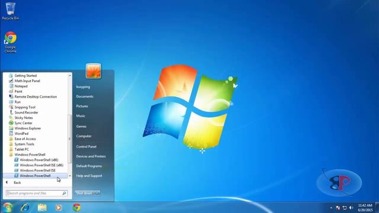Open Windows PowerShell ISE 64-bit entry
Image resolution: width=379 pixels, height=213 pixels.
(37, 170)
